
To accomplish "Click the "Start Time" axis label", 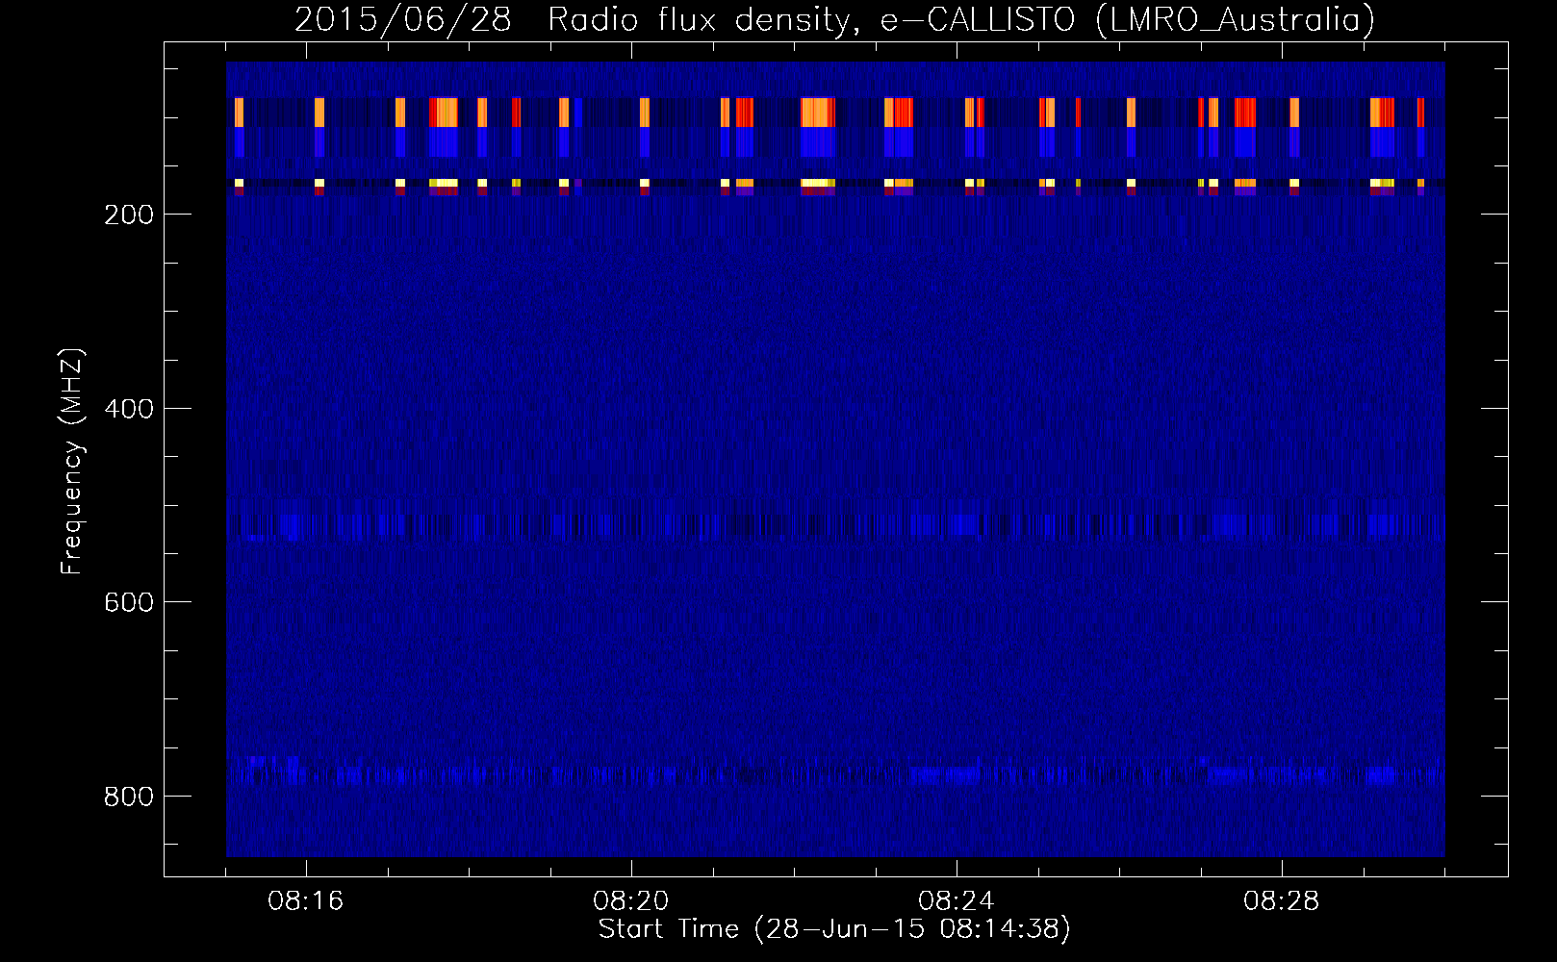I will tap(834, 929).
